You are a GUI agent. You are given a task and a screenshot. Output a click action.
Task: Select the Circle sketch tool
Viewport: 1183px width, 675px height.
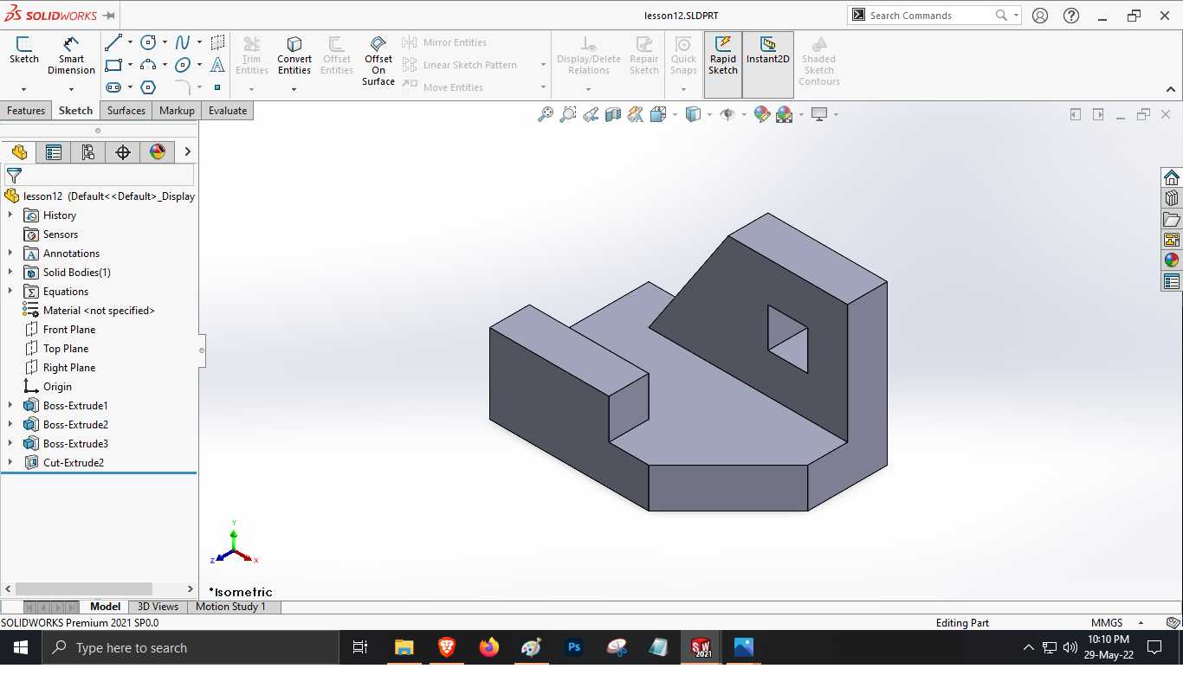pyautogui.click(x=148, y=42)
